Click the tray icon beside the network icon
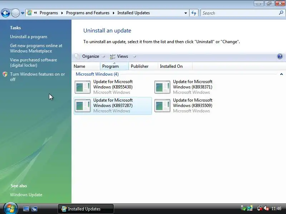Image resolution: width=286 pixels, height=214 pixels. [250, 208]
